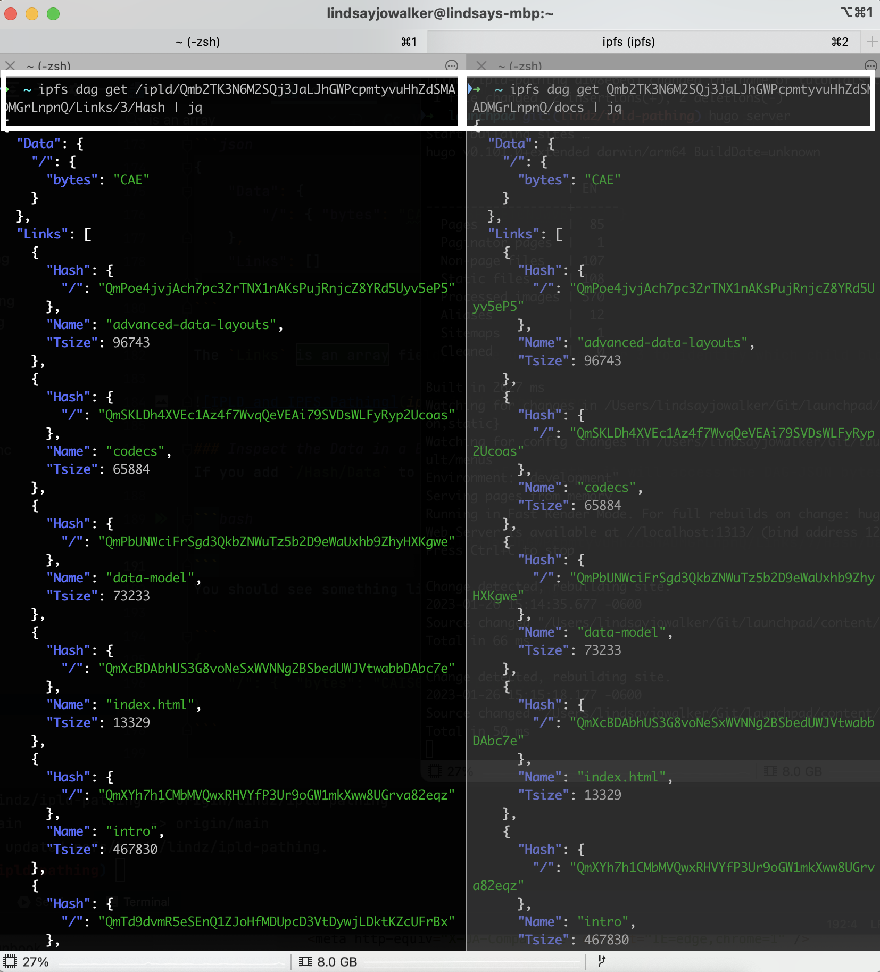Click the left pane title "~ (-zsh)"
Screen dimensions: 880x972
48,66
